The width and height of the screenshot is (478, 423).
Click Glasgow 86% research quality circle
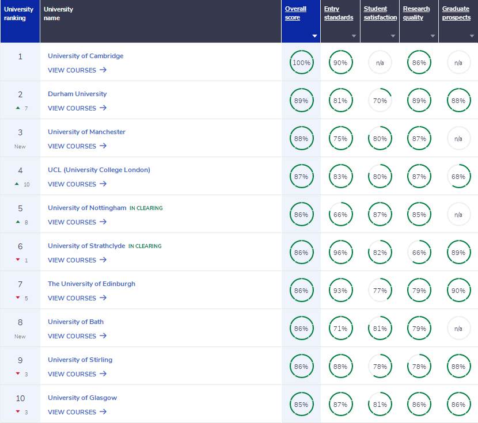tap(419, 405)
